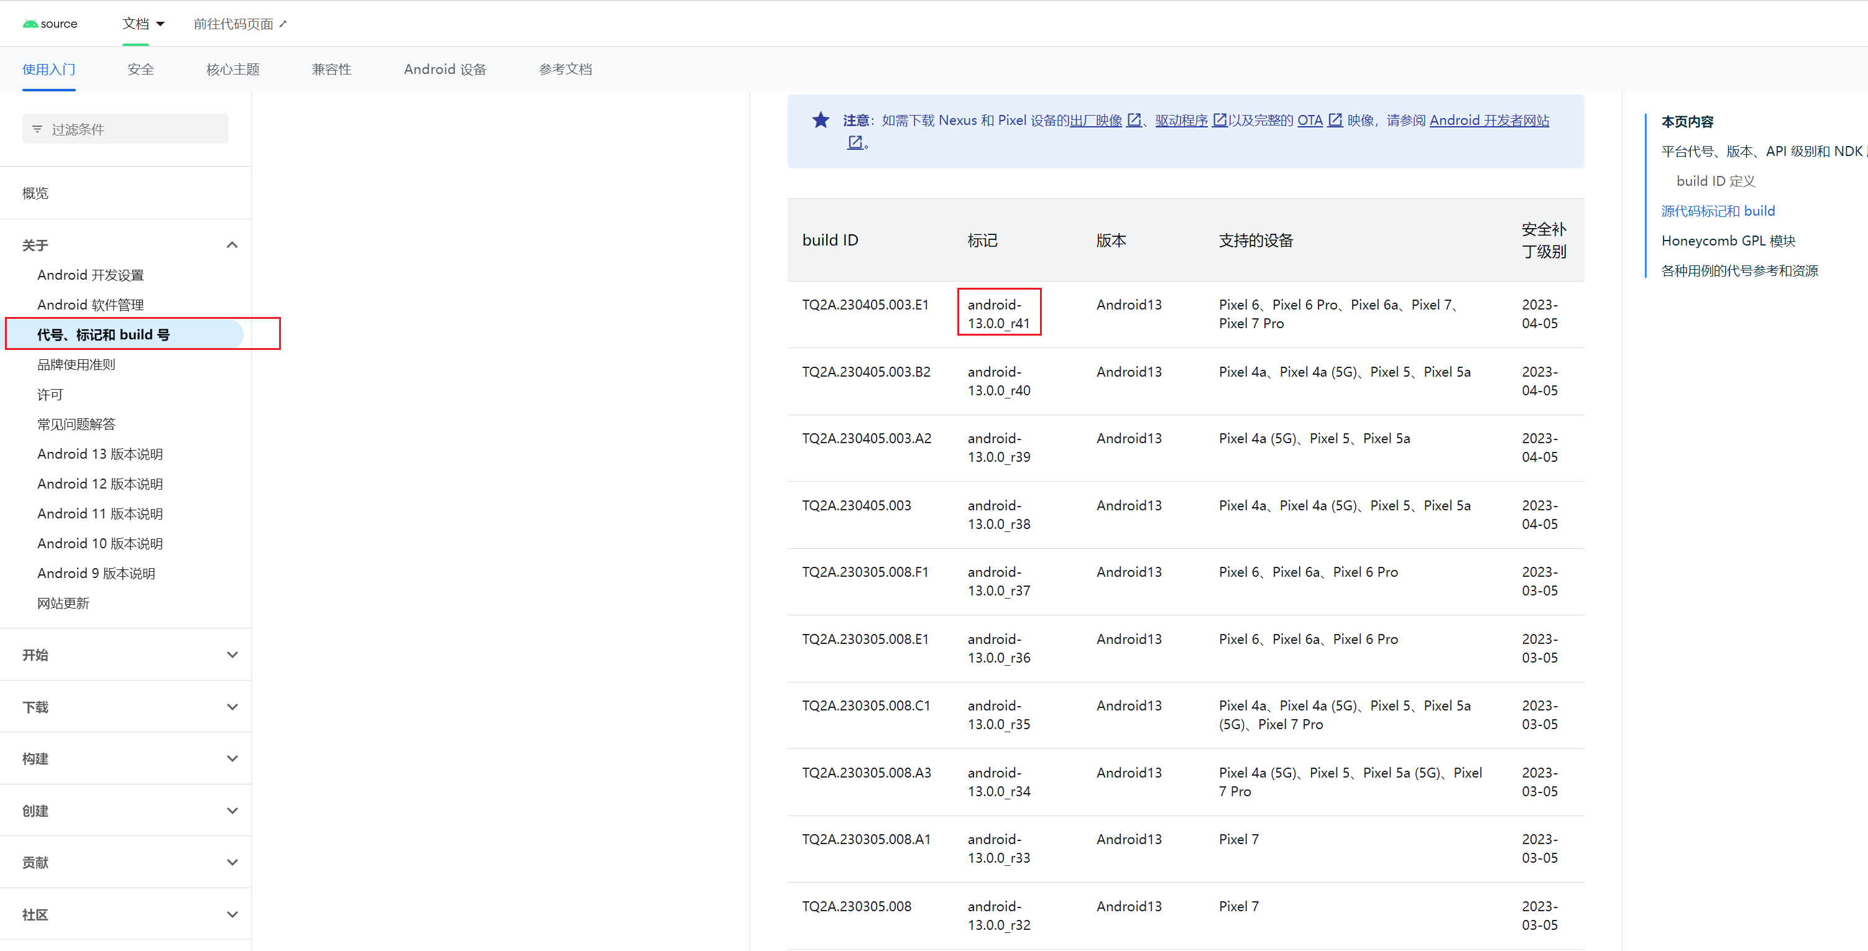
Task: Open Android 软件管理 sidebar item
Action: tap(91, 305)
